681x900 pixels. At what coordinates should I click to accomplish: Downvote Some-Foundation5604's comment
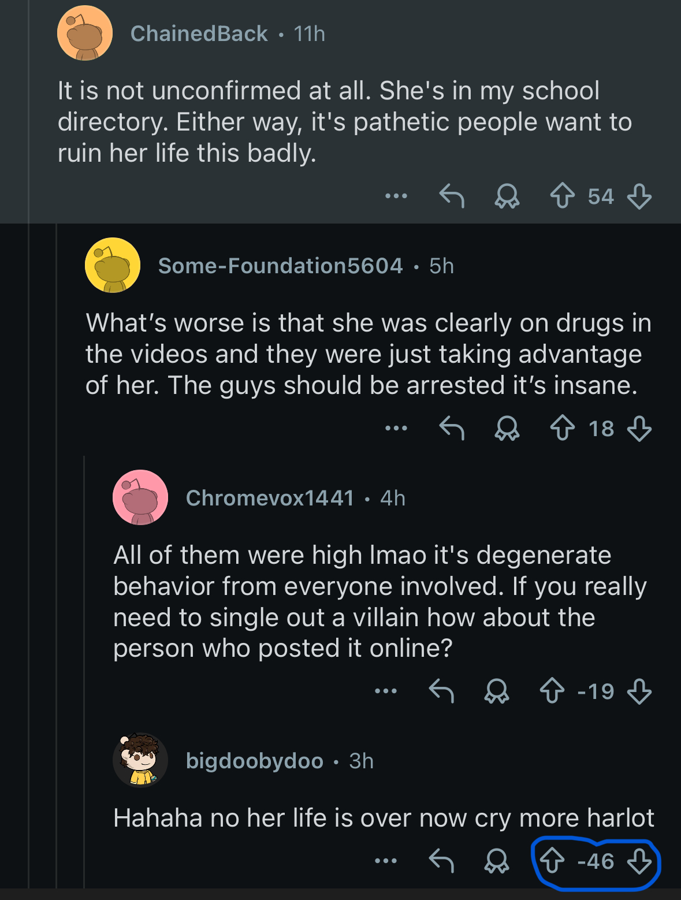point(639,429)
